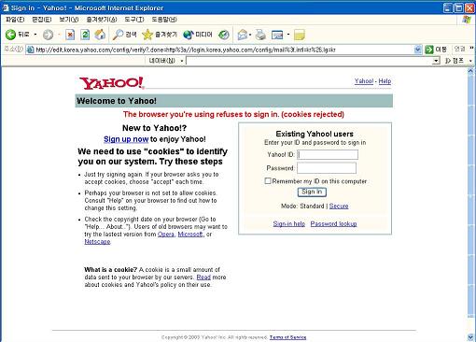Open the Sign-in help link
Screen dimensions: 476x342
pos(289,223)
